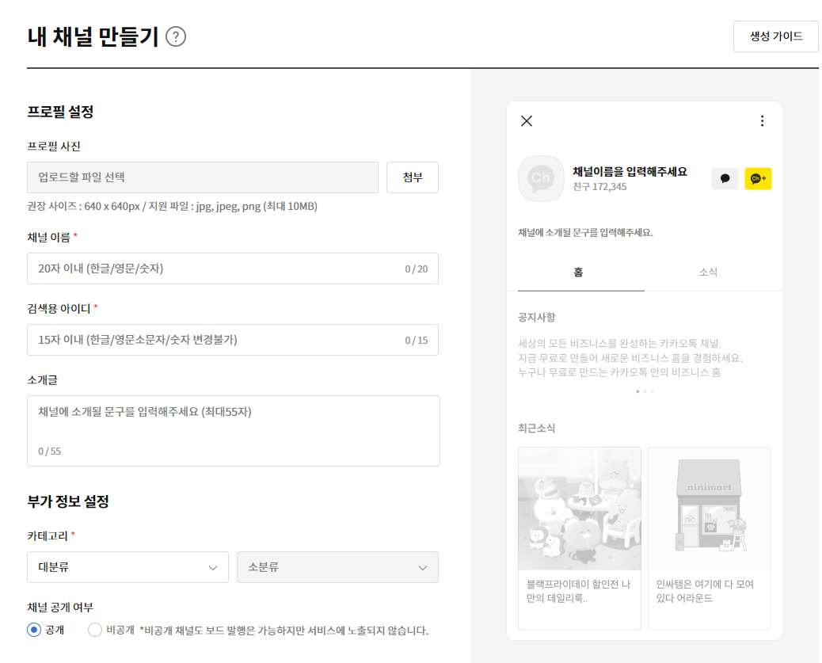Open the ninimart 인싸템 news card
822x663 pixels.
[710, 538]
